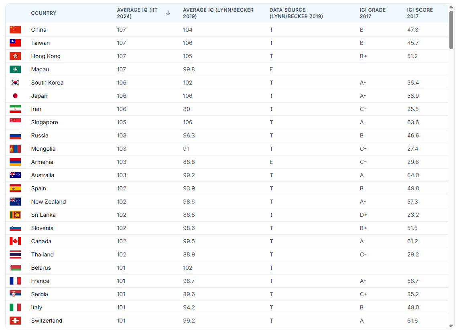Click Iran's Lynn/Becker IQ value 80

[187, 109]
